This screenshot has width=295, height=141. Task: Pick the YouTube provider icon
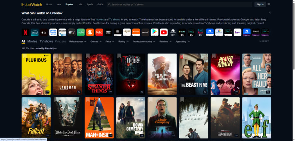(164, 33)
